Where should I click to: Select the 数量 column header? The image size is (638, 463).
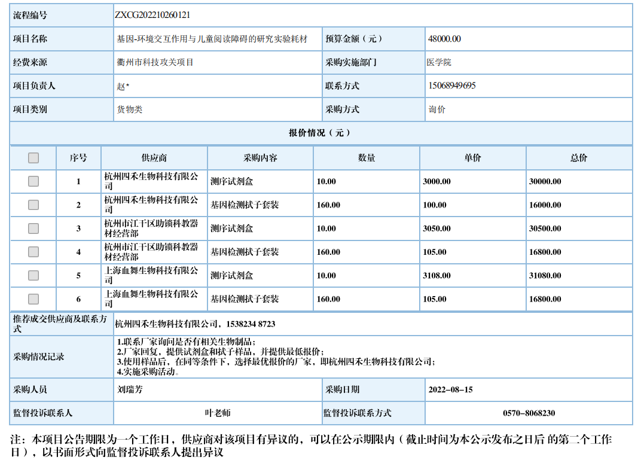pyautogui.click(x=367, y=158)
